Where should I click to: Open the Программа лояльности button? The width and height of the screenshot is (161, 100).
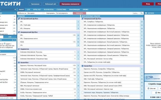[70, 4]
